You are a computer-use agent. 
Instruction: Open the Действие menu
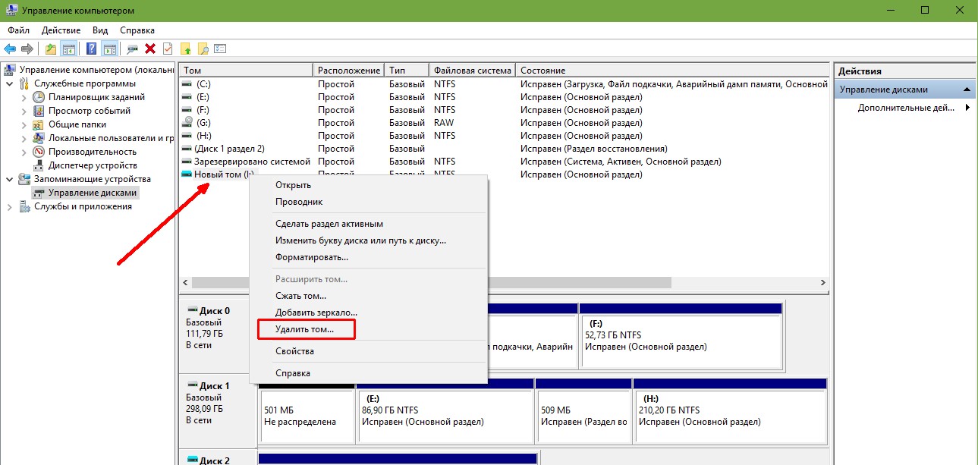point(61,30)
